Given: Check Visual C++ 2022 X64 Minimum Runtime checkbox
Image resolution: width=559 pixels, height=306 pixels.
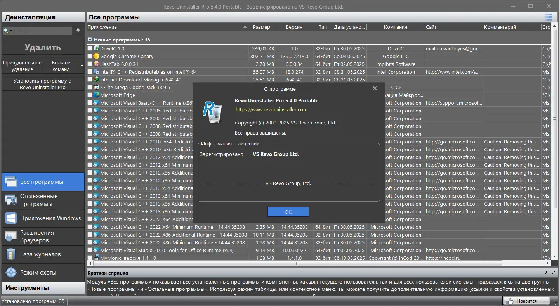Looking at the screenshot, I should pos(90,227).
